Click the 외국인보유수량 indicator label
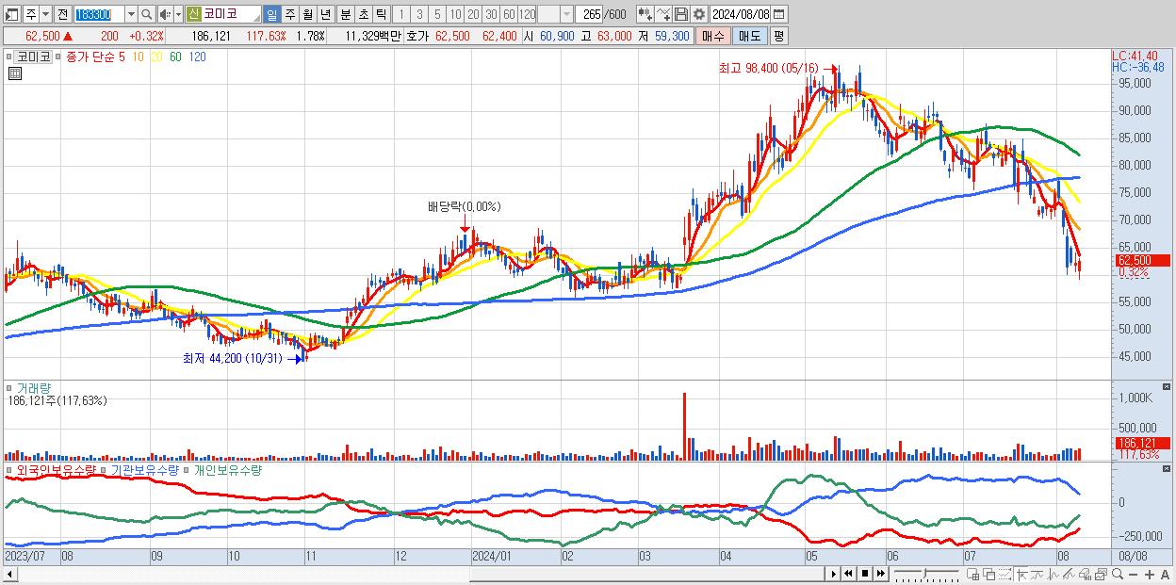Screen dimensions: 1176x585 (55, 469)
